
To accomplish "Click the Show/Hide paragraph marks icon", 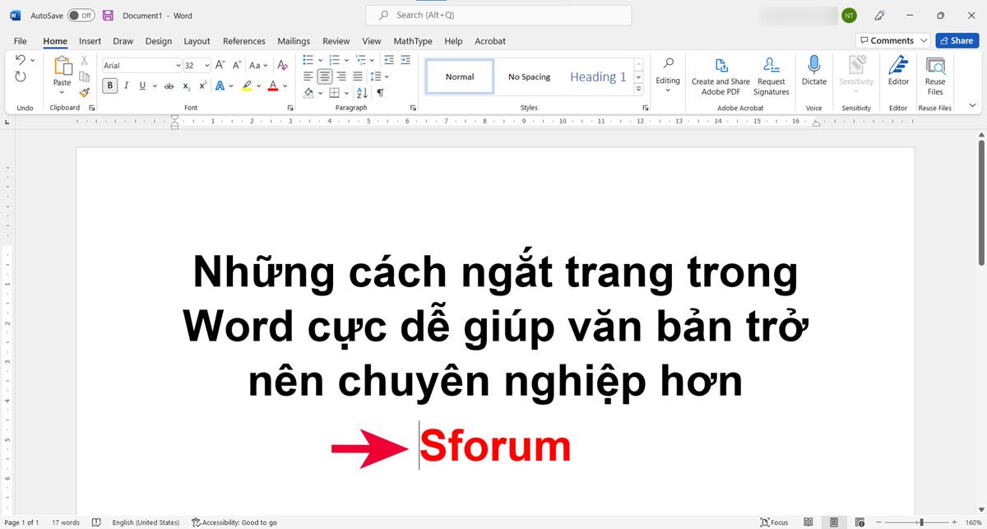I will click(x=380, y=93).
